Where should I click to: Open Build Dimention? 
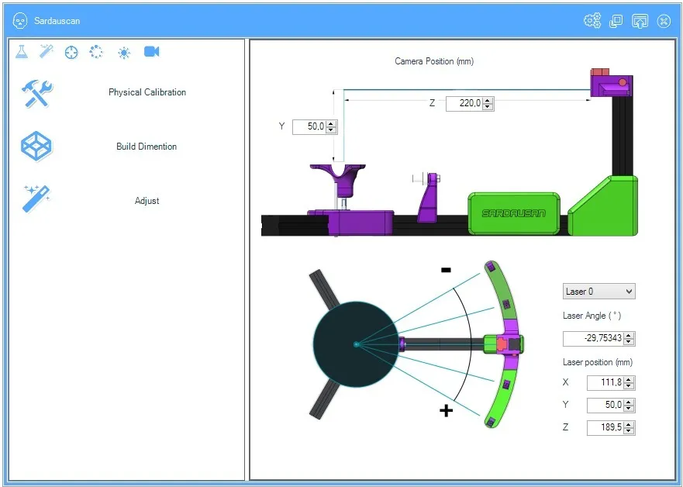[x=147, y=147]
